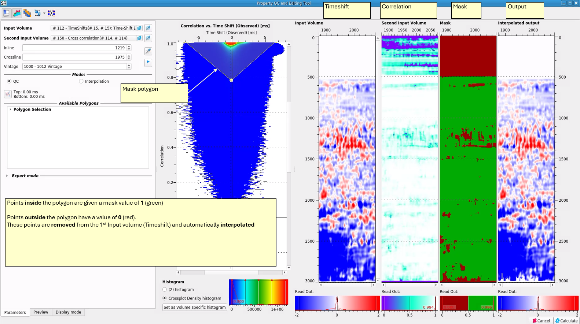This screenshot has width=580, height=324.
Task: Select Crossplot Density histogram option
Action: (x=165, y=298)
